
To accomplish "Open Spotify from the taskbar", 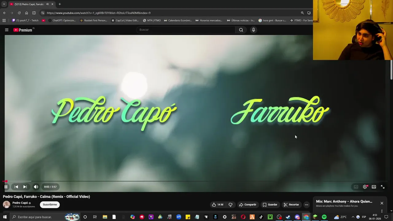I will coord(324,217).
